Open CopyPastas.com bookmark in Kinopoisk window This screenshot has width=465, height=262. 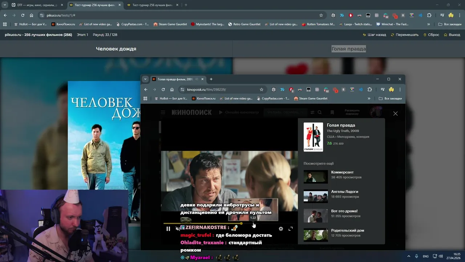point(273,98)
